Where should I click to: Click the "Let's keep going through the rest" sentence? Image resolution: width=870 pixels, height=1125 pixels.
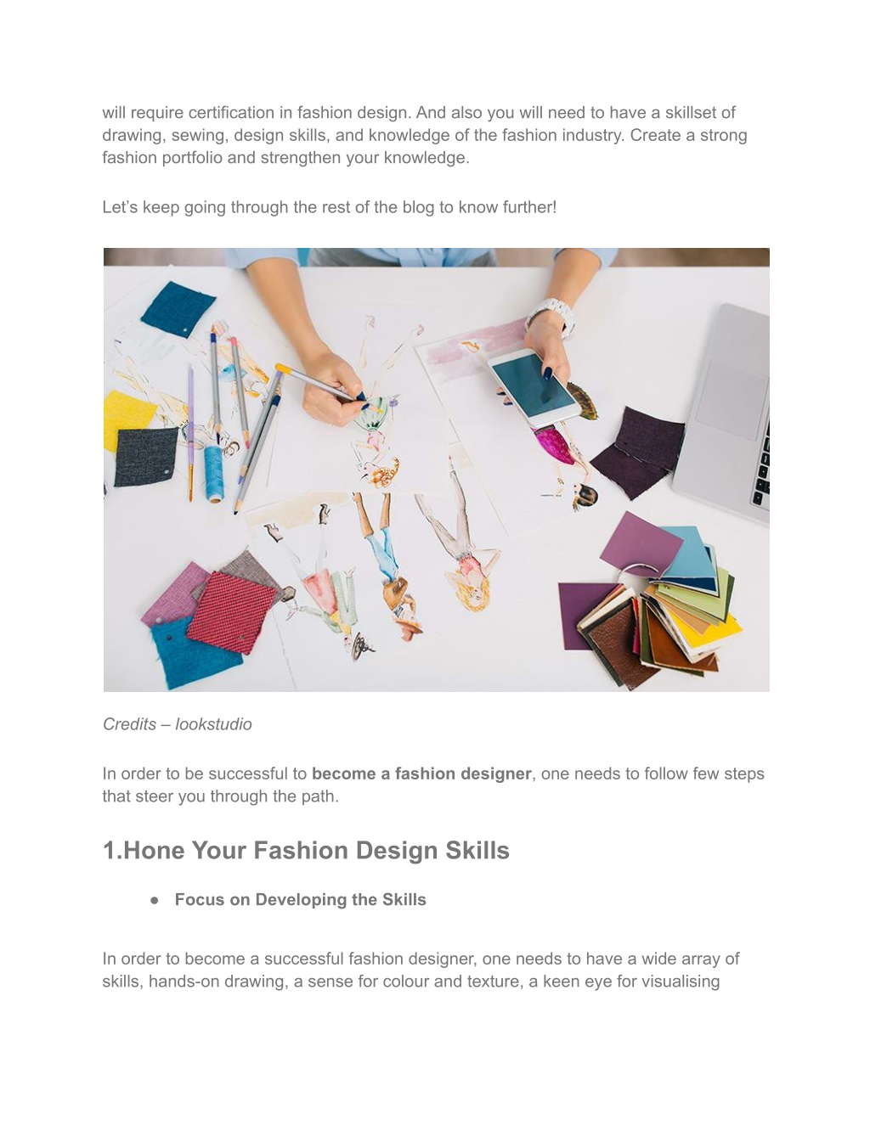click(x=330, y=207)
